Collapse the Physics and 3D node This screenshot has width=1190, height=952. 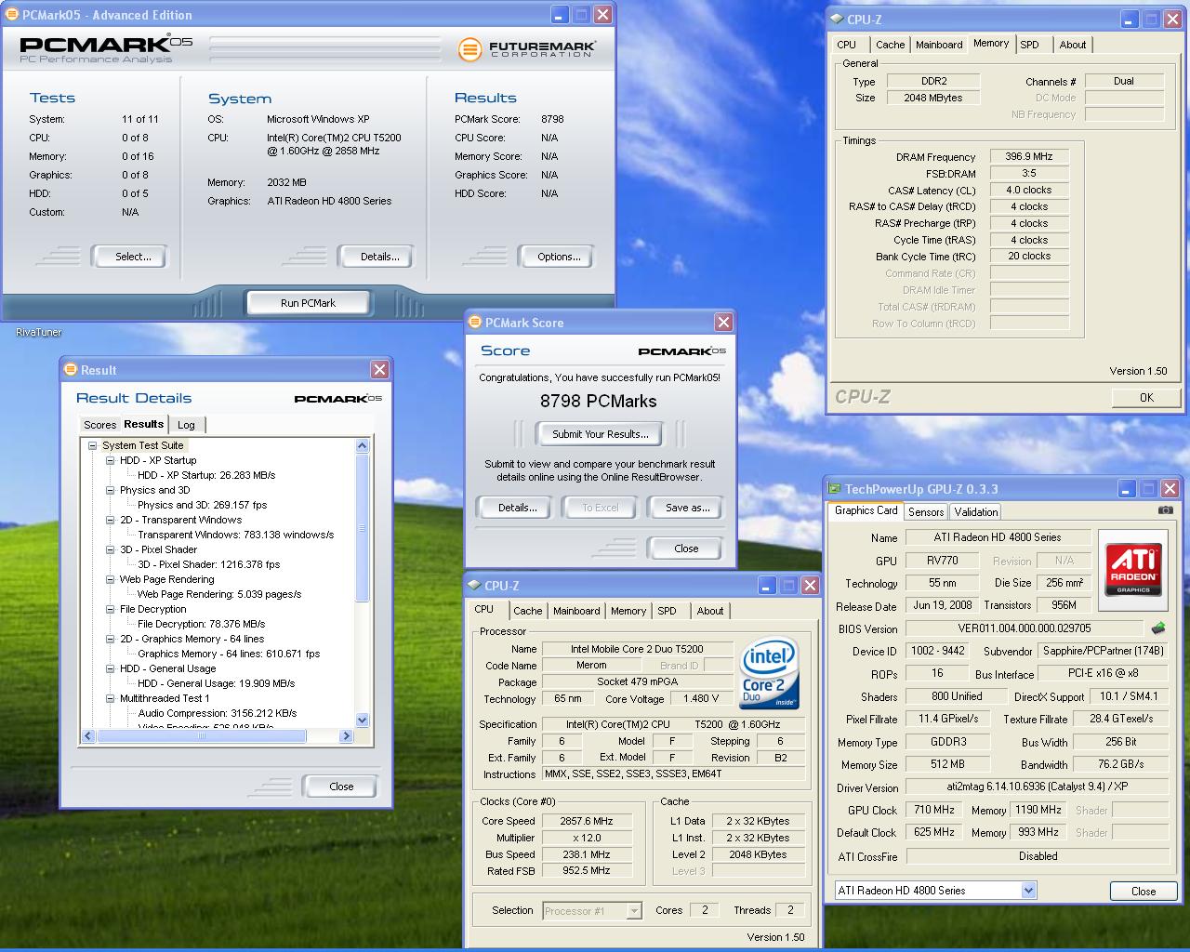tap(111, 490)
